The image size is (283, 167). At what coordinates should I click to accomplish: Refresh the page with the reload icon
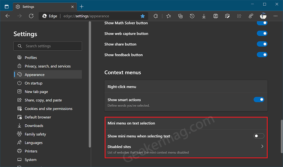tap(31, 16)
